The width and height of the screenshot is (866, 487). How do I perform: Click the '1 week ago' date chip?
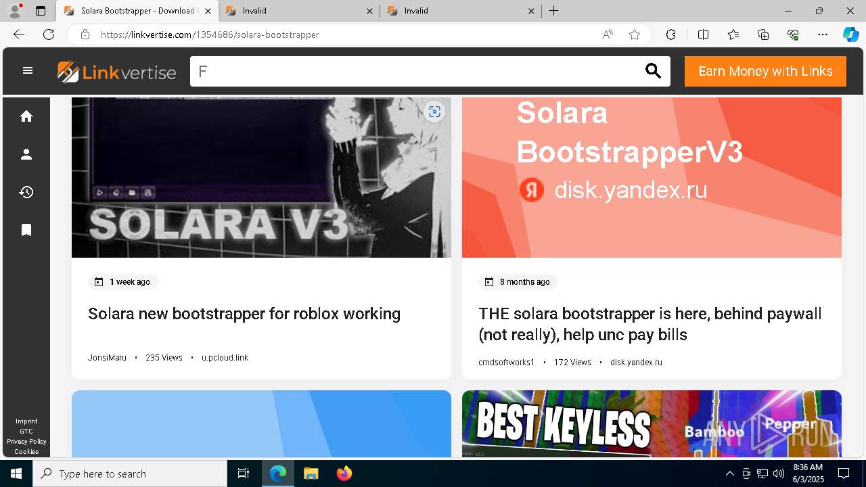(x=122, y=282)
